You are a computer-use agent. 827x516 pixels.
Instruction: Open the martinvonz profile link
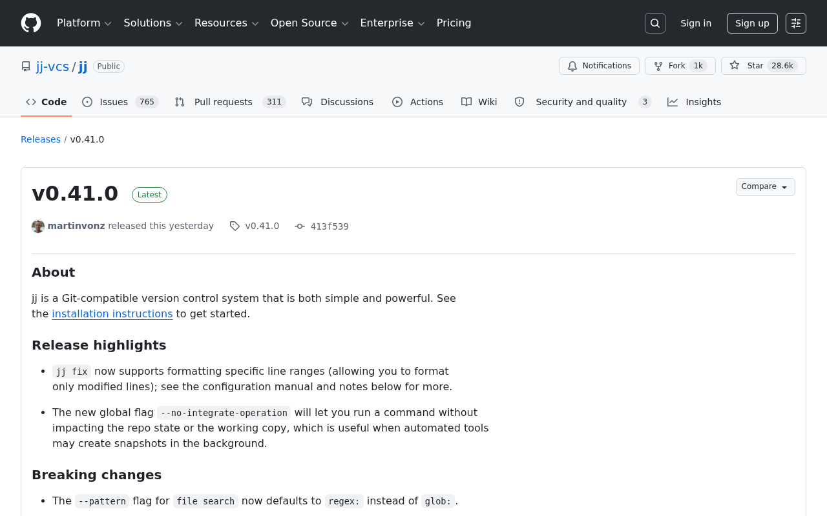(x=76, y=226)
